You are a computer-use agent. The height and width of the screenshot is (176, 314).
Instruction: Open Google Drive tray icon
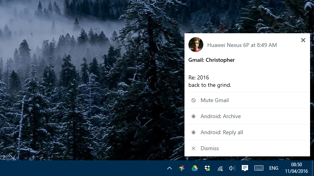coord(194,168)
